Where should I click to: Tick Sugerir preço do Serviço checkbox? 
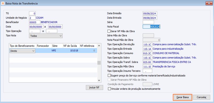[109, 75]
